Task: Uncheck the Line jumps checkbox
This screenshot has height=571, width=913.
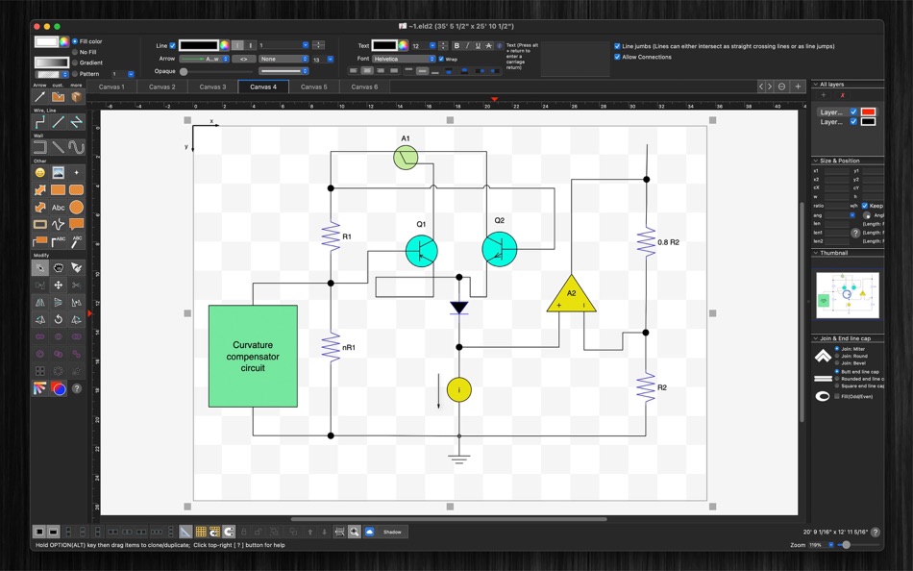Action: click(x=617, y=46)
